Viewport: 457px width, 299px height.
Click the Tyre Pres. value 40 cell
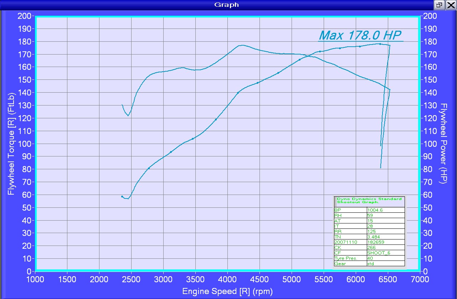pyautogui.click(x=385, y=258)
